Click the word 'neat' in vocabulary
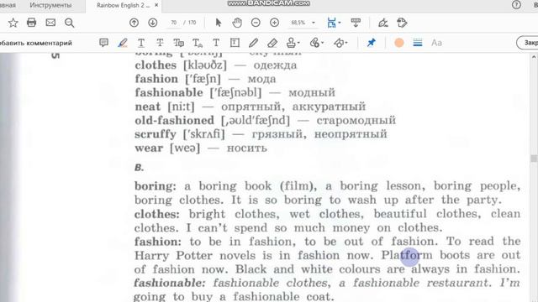 pyautogui.click(x=148, y=107)
